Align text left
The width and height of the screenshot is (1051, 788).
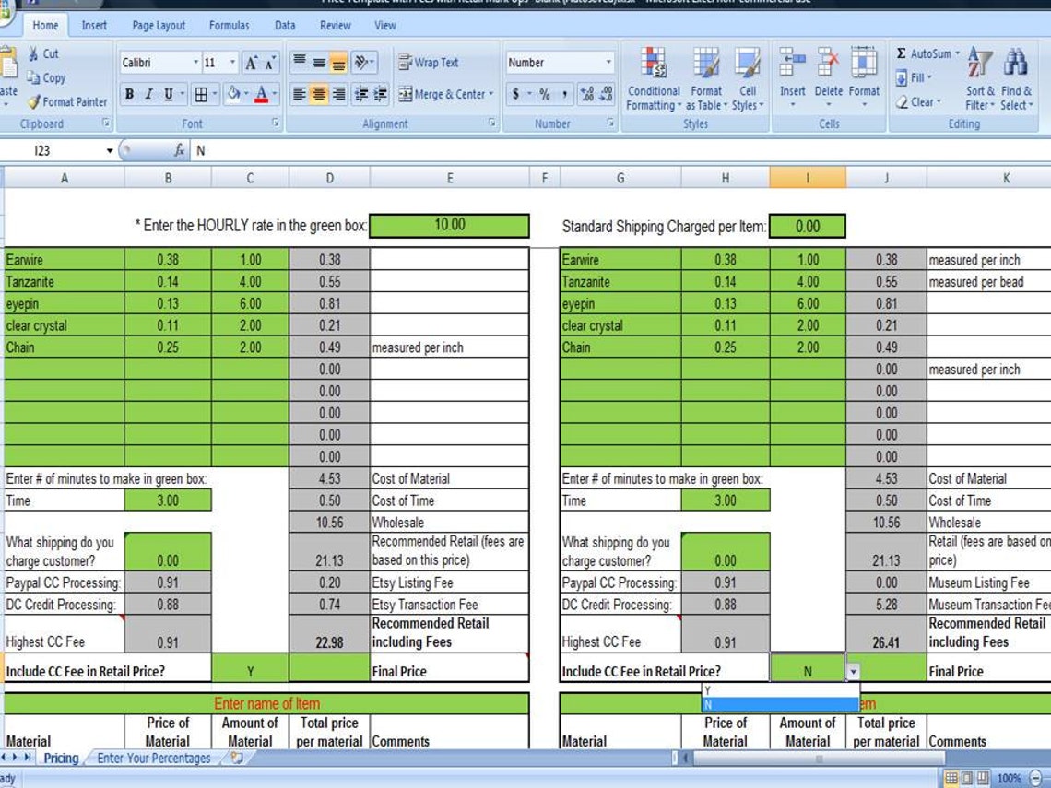click(x=300, y=94)
